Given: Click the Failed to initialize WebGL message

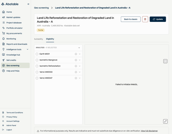Looking at the screenshot, I should pos(127,84).
